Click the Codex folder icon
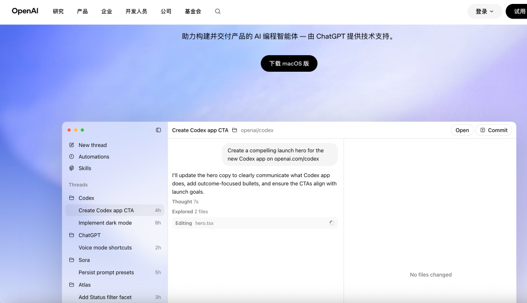 72,198
